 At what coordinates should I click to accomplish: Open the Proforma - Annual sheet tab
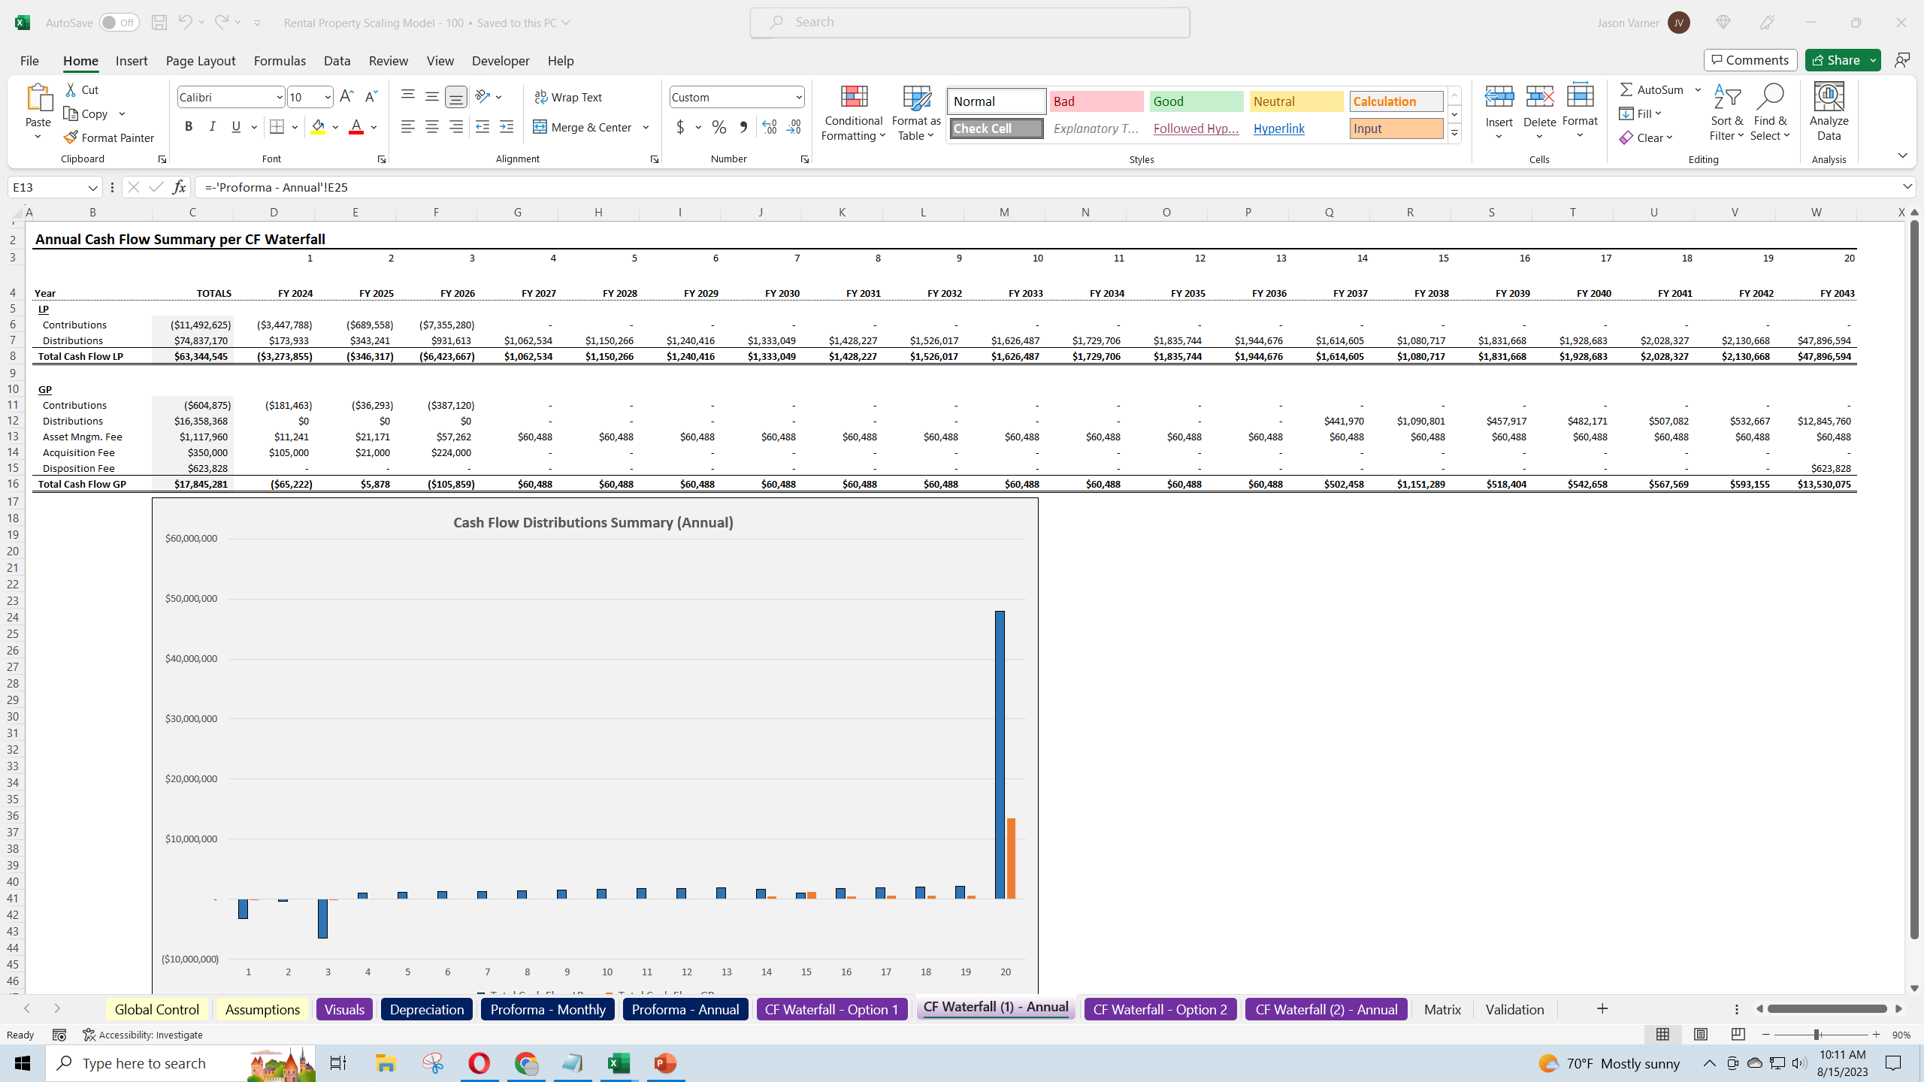(x=685, y=1009)
